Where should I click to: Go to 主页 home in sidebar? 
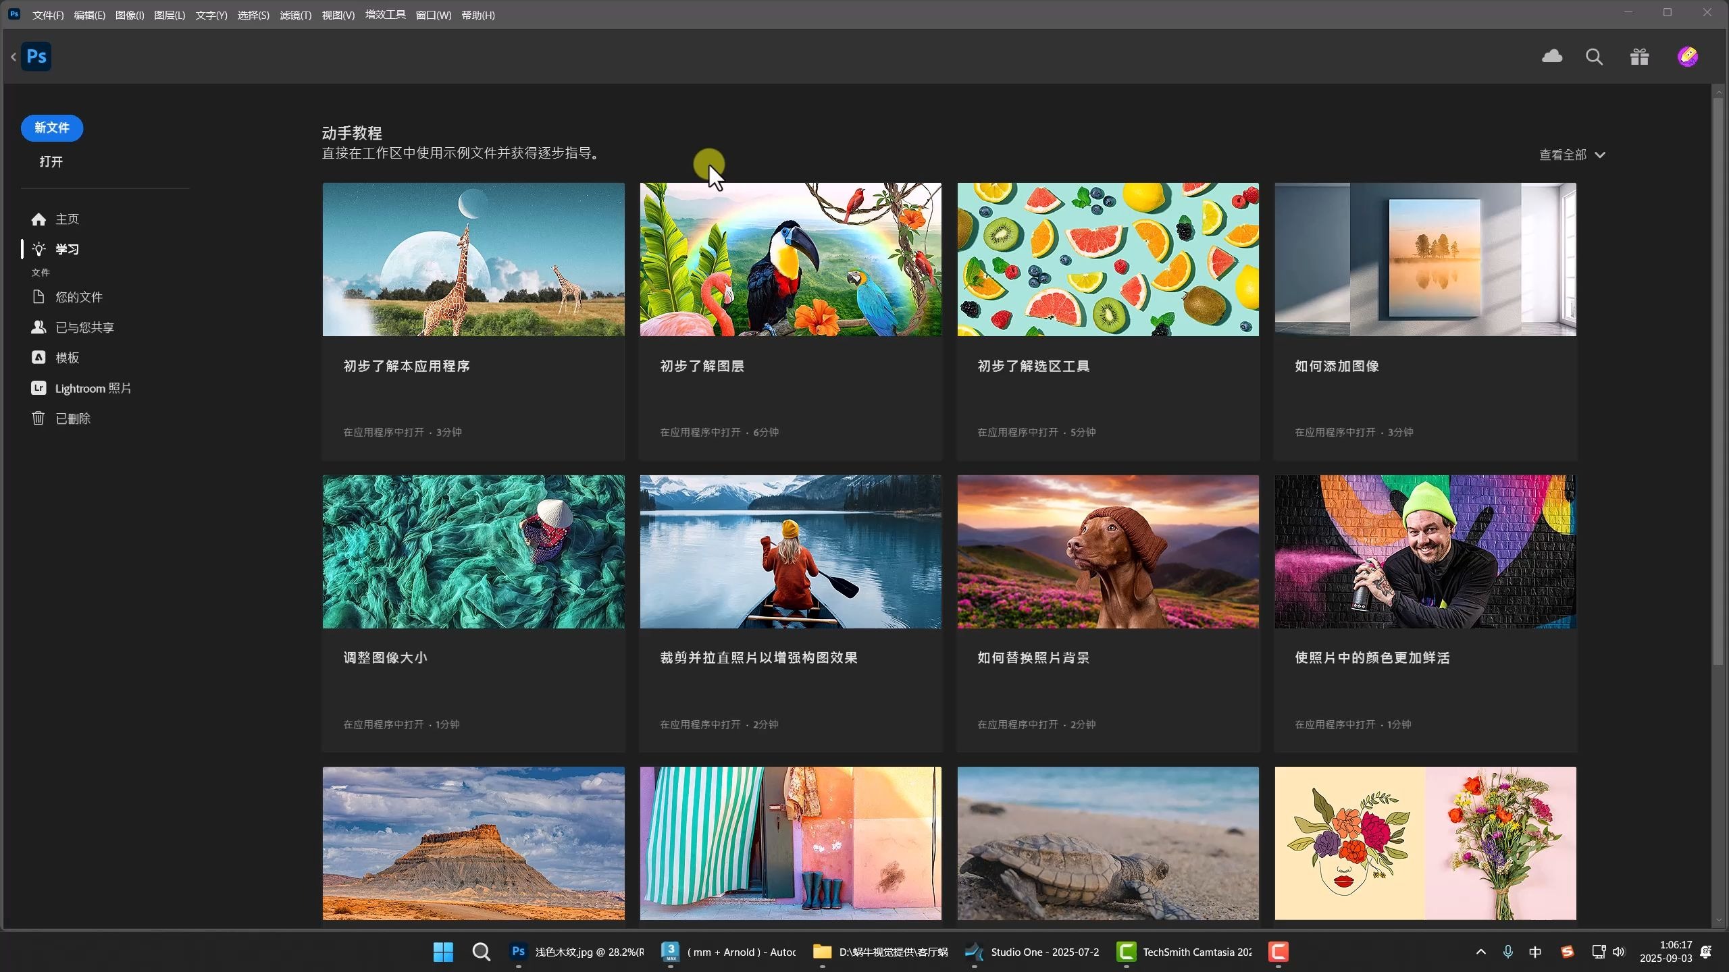click(55, 219)
